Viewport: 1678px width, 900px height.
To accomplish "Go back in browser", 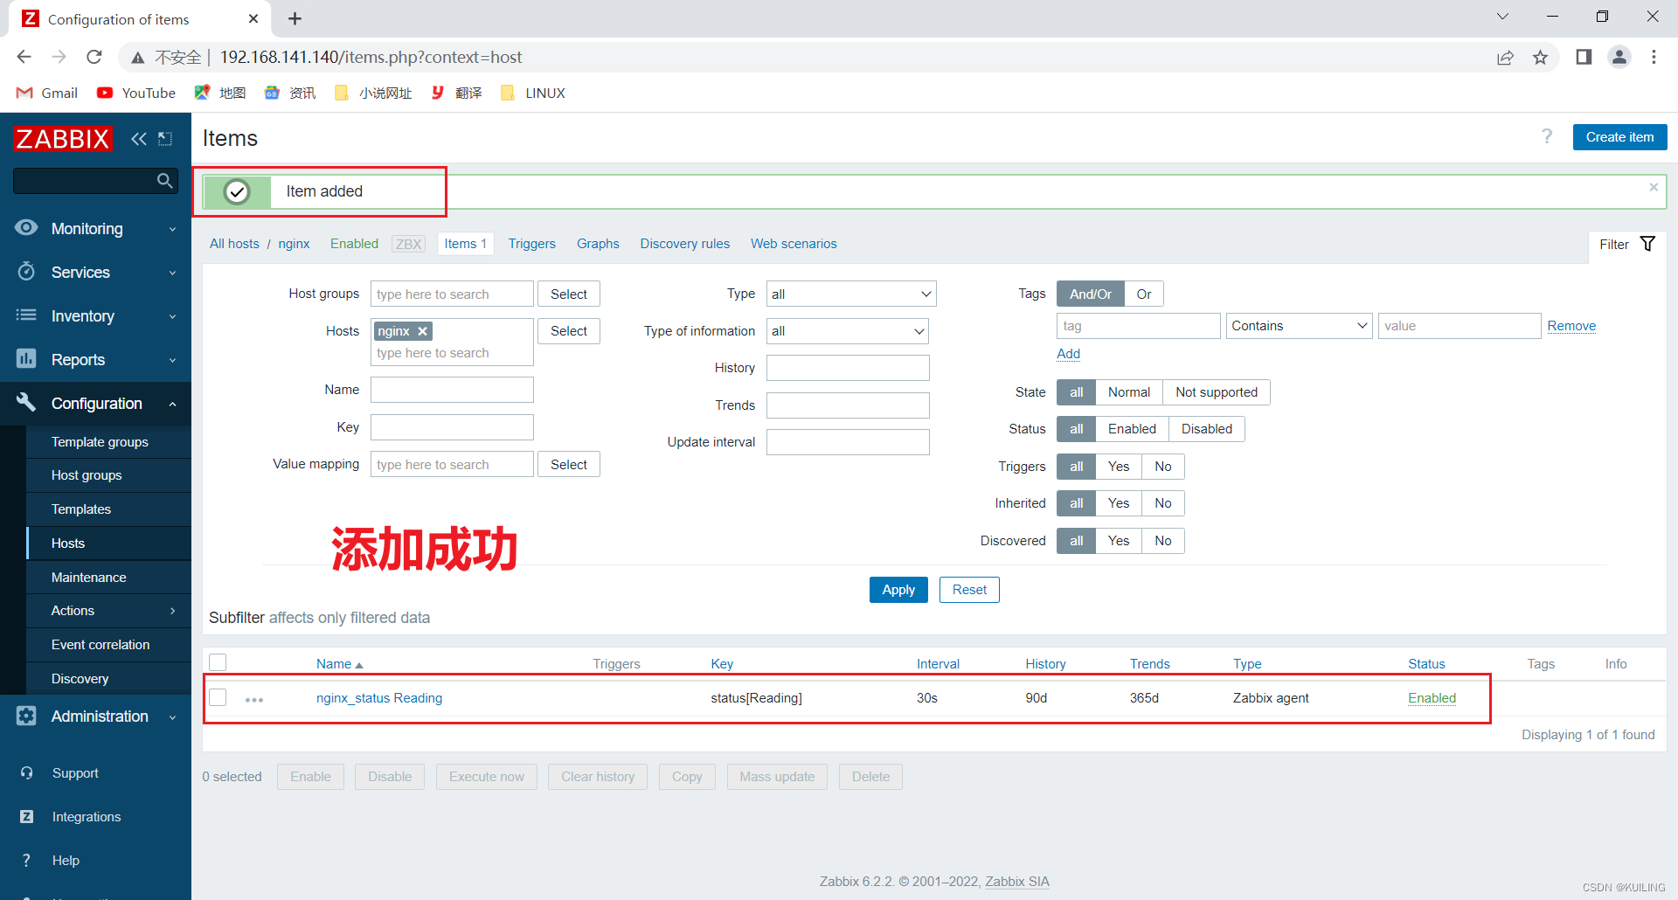I will pos(24,57).
